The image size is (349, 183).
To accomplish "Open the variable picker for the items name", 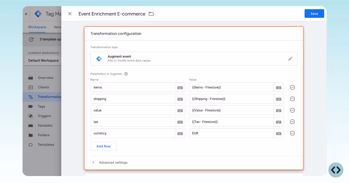I will coord(180,87).
